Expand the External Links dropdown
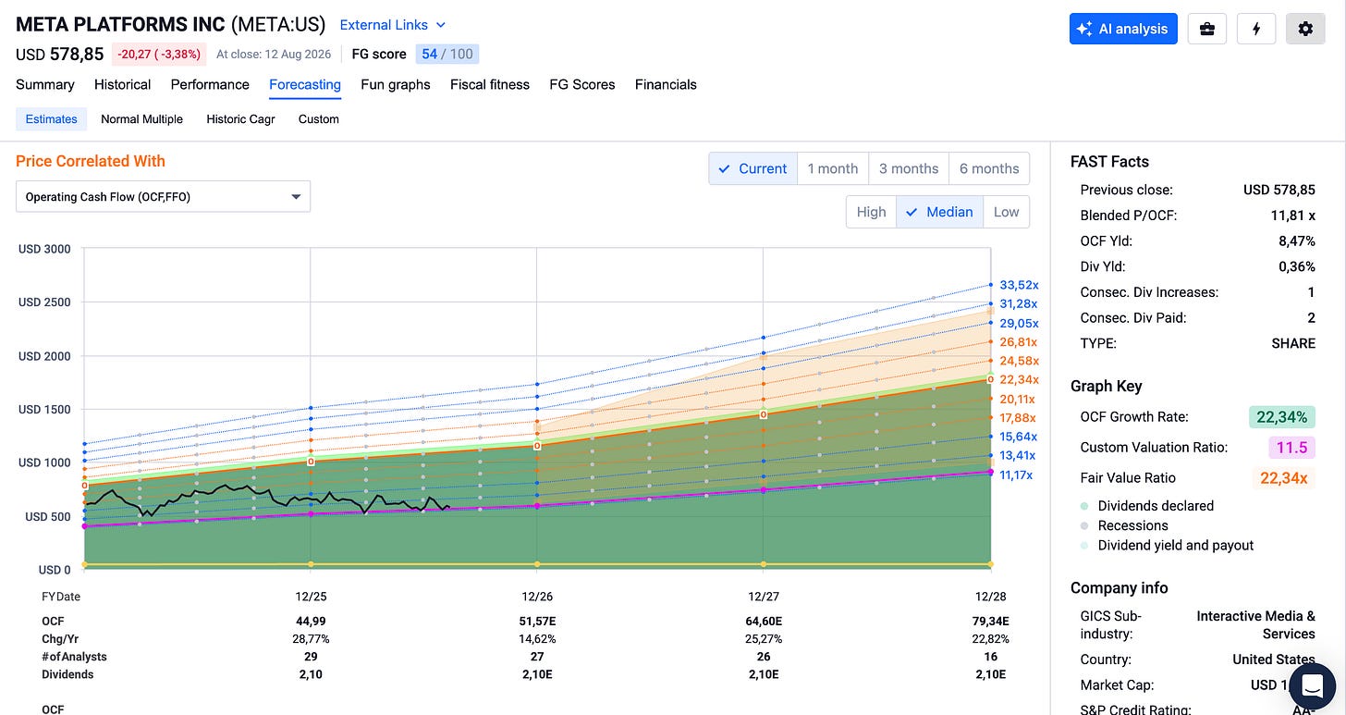Viewport: 1346px width, 715px height. pos(393,25)
